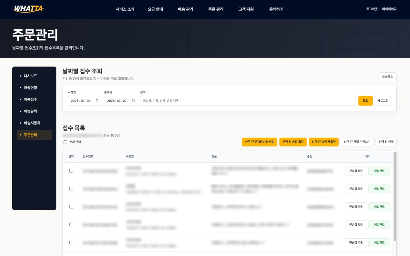Select 주문관리 in the sidebar
The height and width of the screenshot is (256, 410).
[x=34, y=135]
